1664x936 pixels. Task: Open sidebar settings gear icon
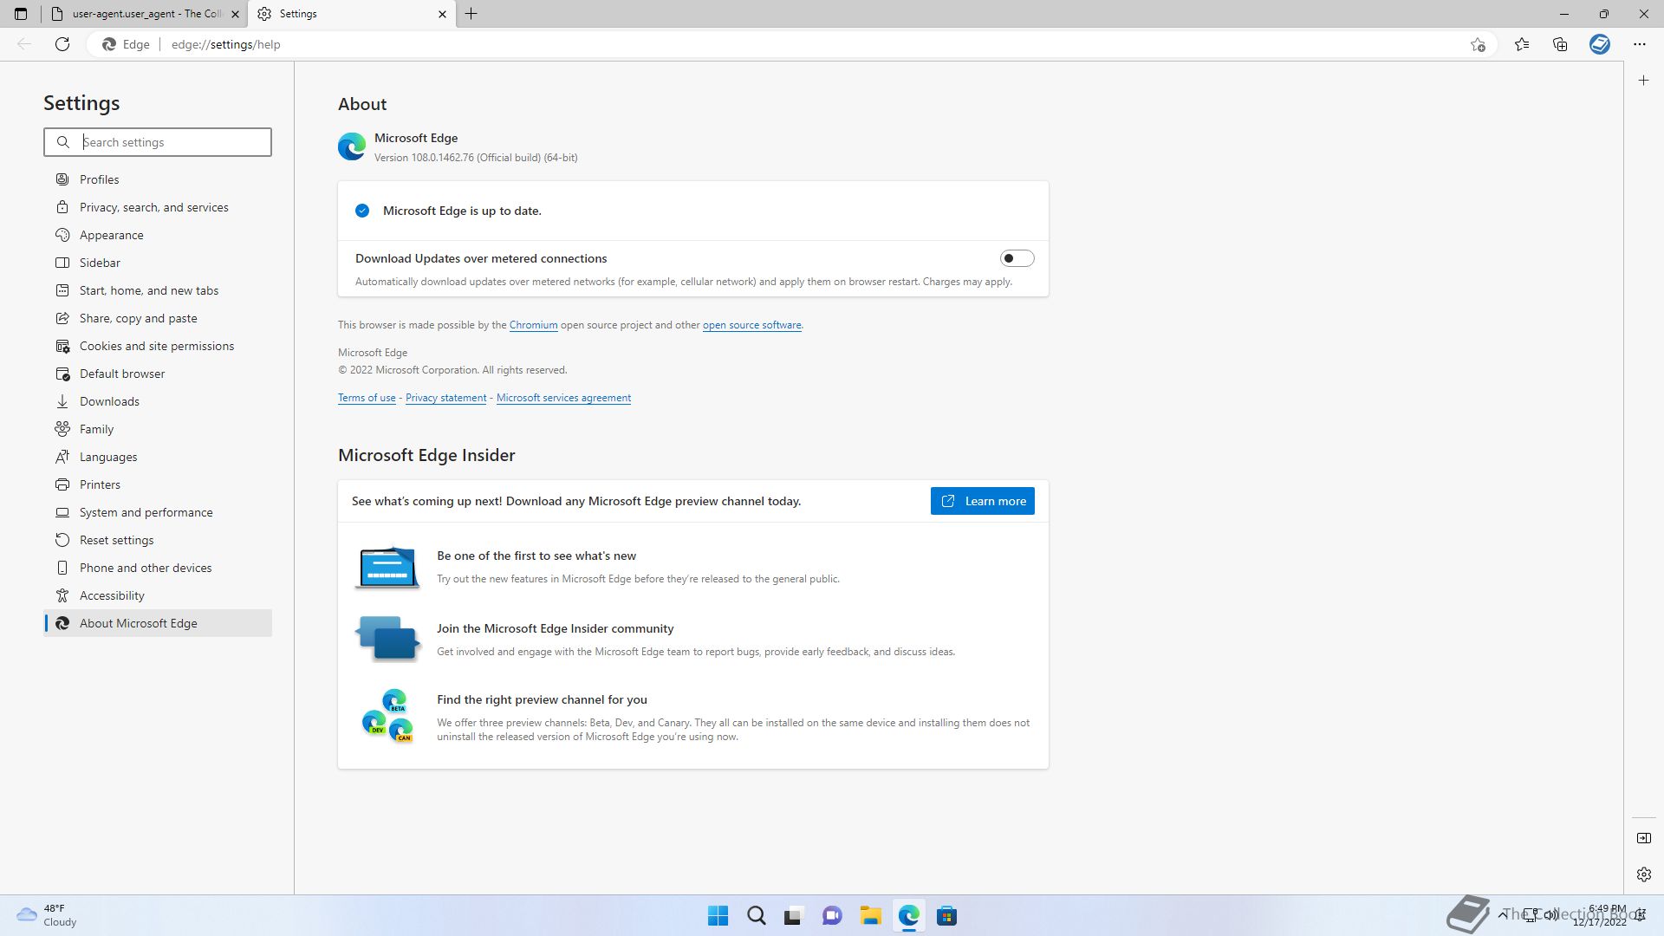pyautogui.click(x=1643, y=874)
